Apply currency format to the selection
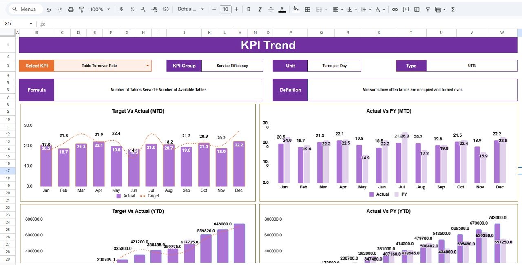The width and height of the screenshot is (522, 265). (121, 9)
